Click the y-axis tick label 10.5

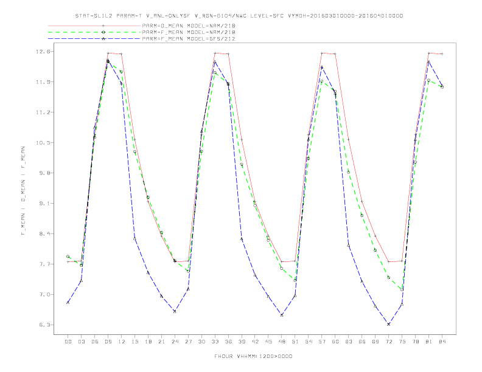(43, 143)
